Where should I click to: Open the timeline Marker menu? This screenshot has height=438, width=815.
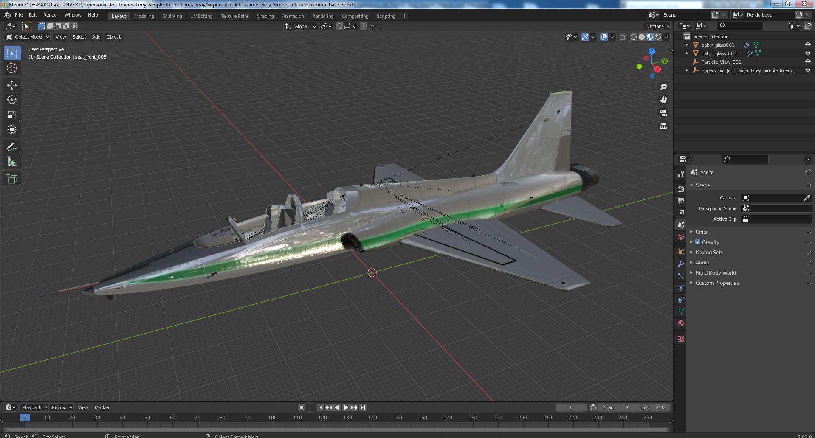point(102,407)
